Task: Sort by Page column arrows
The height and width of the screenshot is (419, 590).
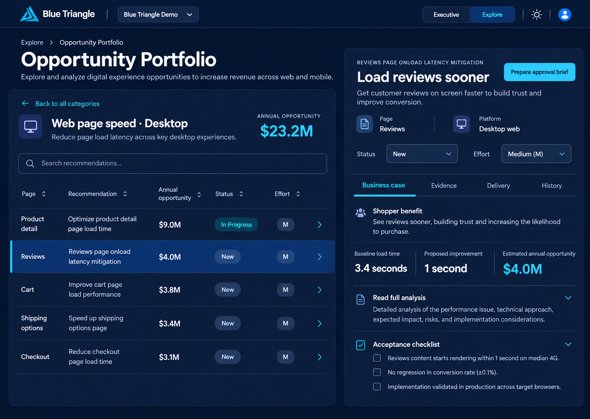Action: (44, 194)
